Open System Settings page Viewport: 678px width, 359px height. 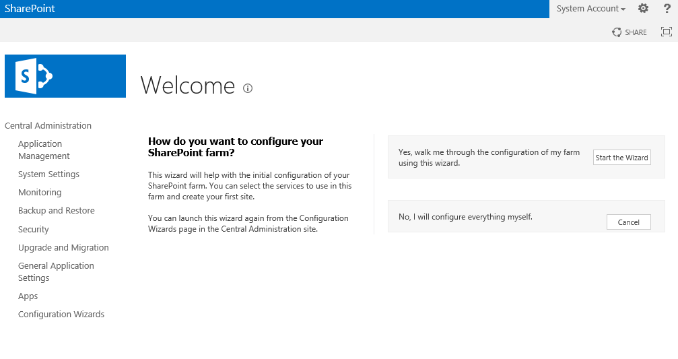point(48,174)
